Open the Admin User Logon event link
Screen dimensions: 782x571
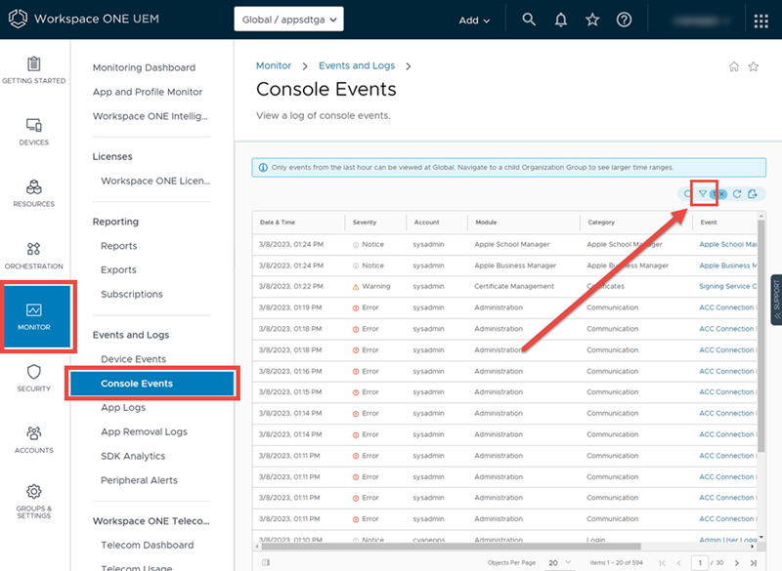(x=727, y=540)
